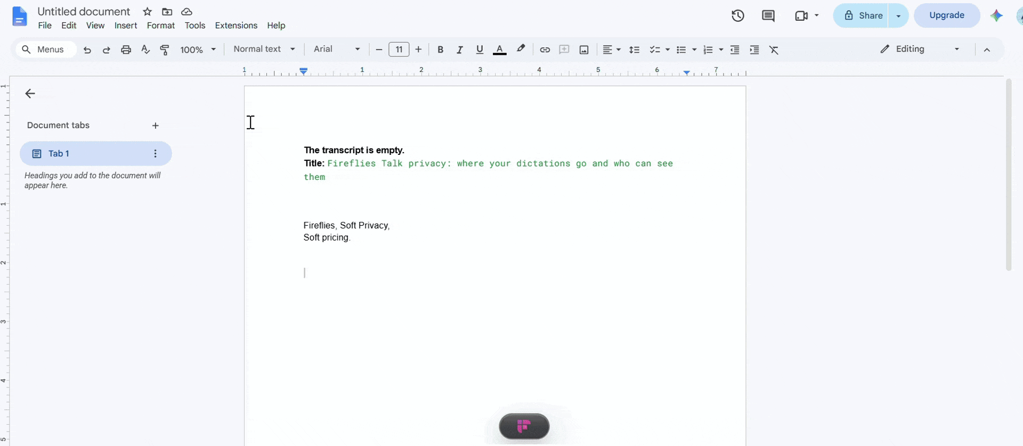The height and width of the screenshot is (446, 1023).
Task: Click the Upgrade button
Action: 947,15
